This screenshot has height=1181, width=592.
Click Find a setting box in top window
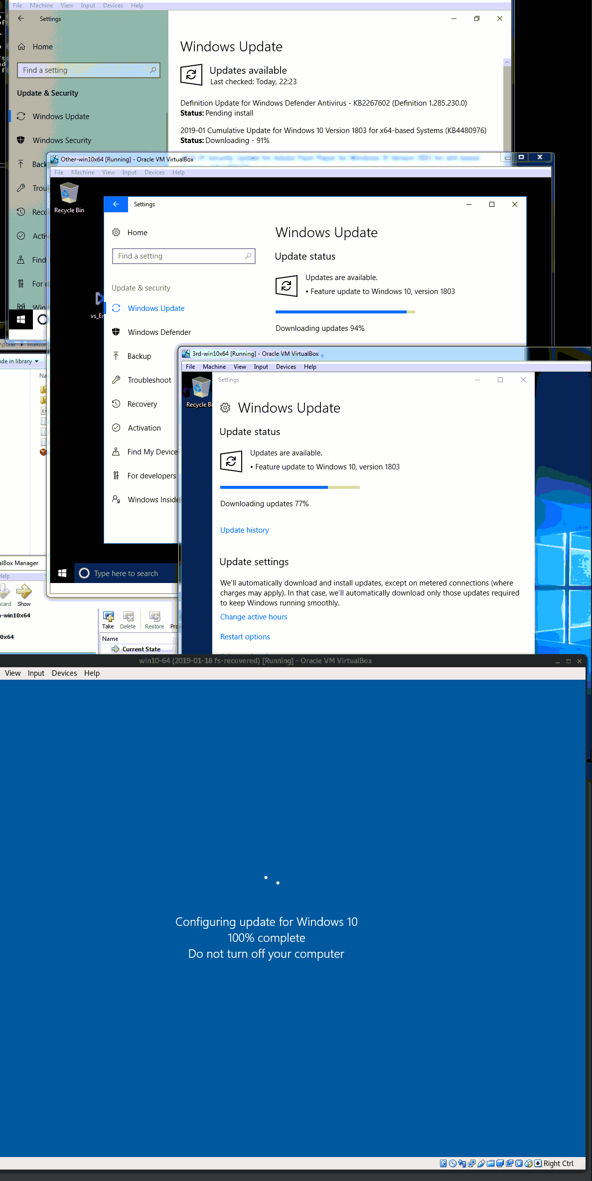(89, 70)
